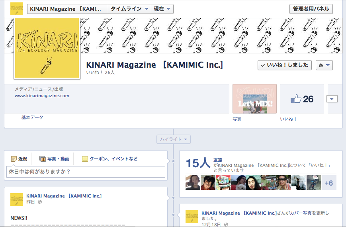Open friend avatar with long hair and beard
Image resolution: width=346 pixels, height=227 pixels.
pyautogui.click(x=253, y=183)
